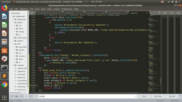Viewport: 182px width, 102px height.
Task: Change the JavaScript syntax in status bar
Action: (x=174, y=101)
